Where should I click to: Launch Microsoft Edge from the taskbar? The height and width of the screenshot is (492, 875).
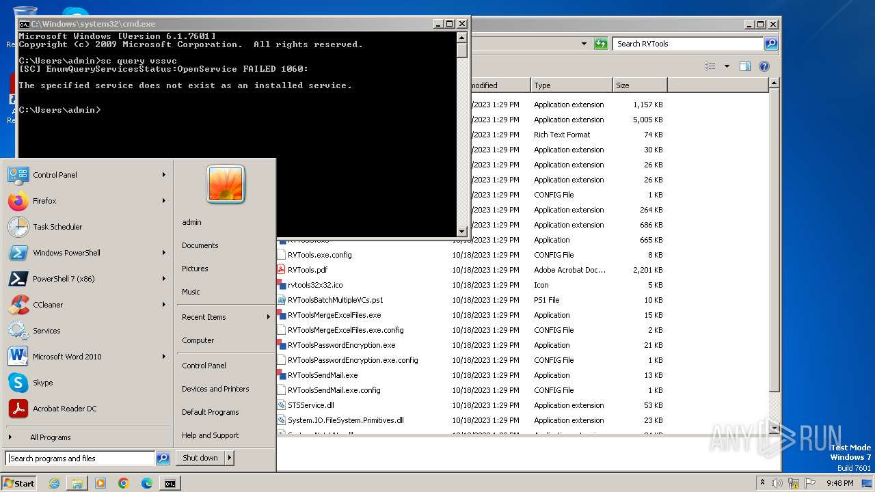pyautogui.click(x=147, y=483)
